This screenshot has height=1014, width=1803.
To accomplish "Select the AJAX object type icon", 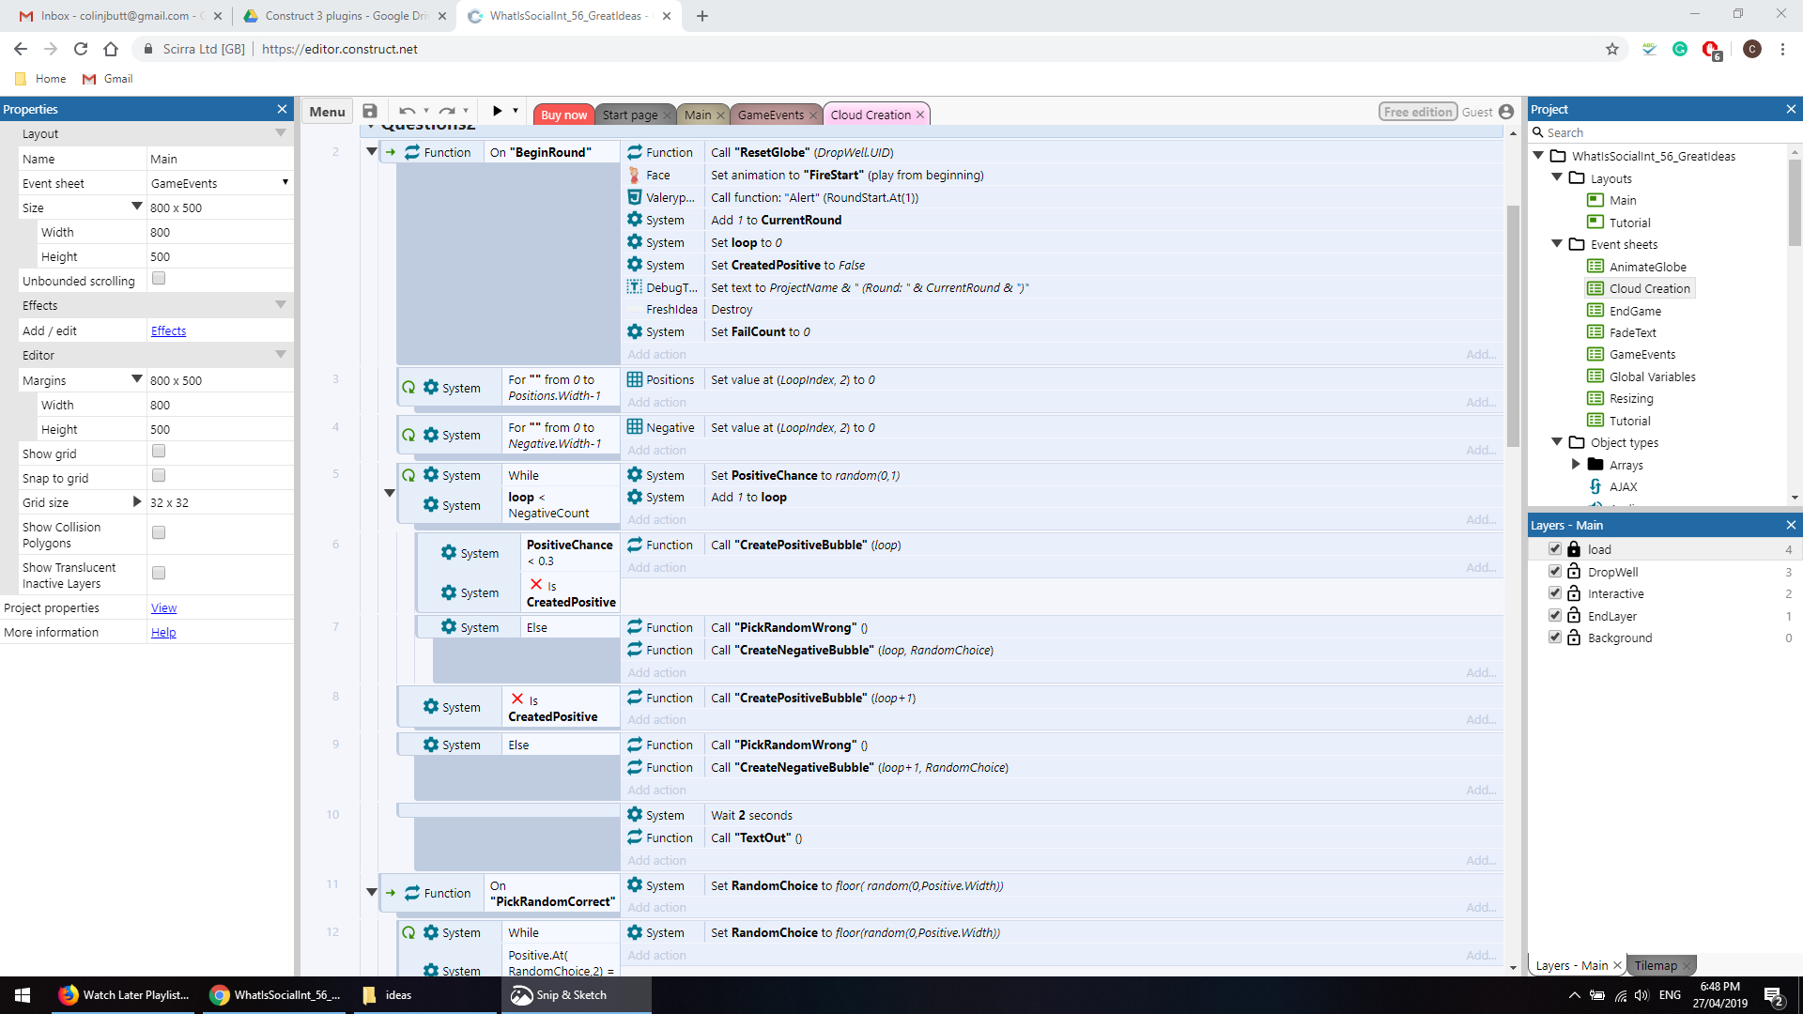I will pos(1595,486).
